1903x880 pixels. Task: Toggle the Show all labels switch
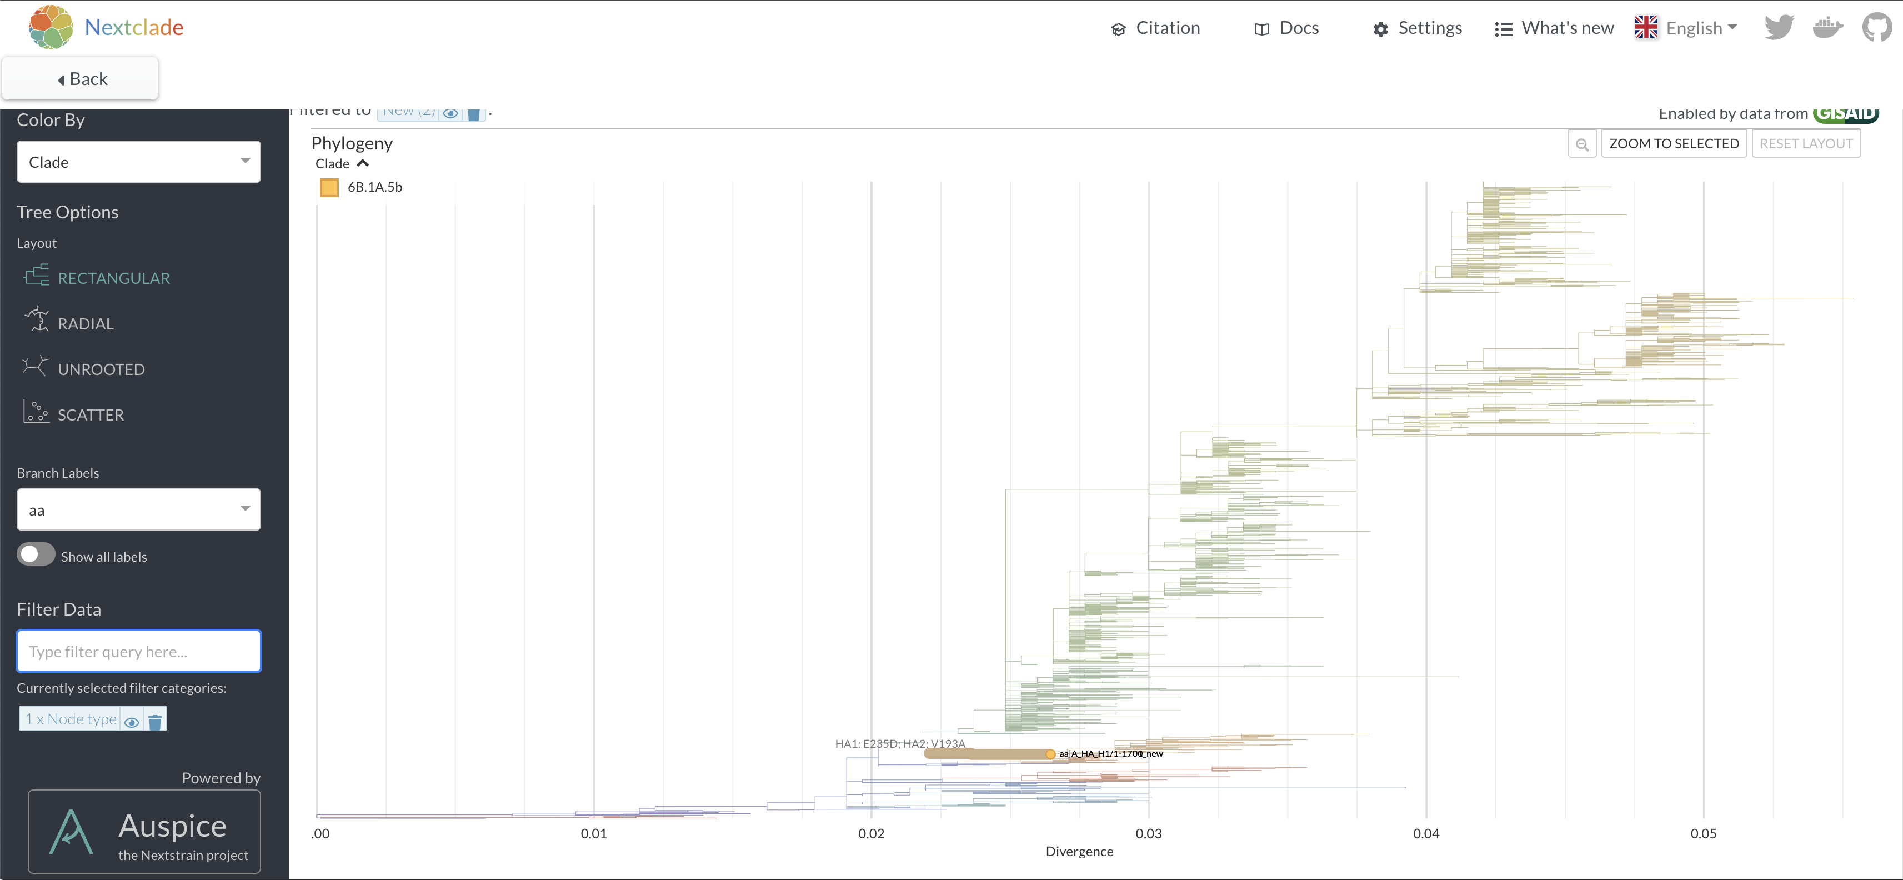[36, 555]
